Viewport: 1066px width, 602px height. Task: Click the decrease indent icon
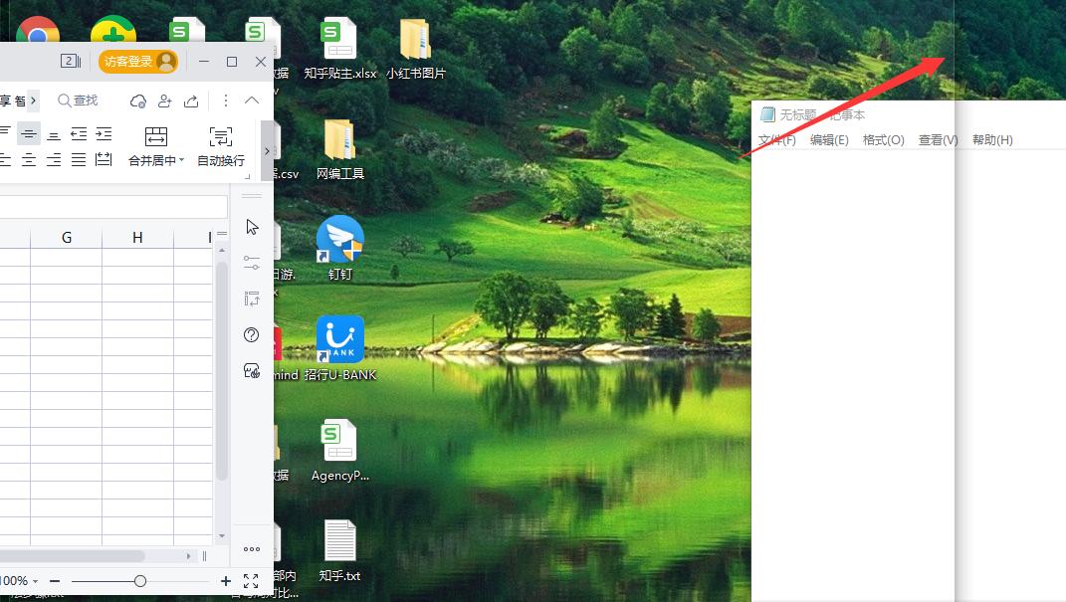coord(79,134)
